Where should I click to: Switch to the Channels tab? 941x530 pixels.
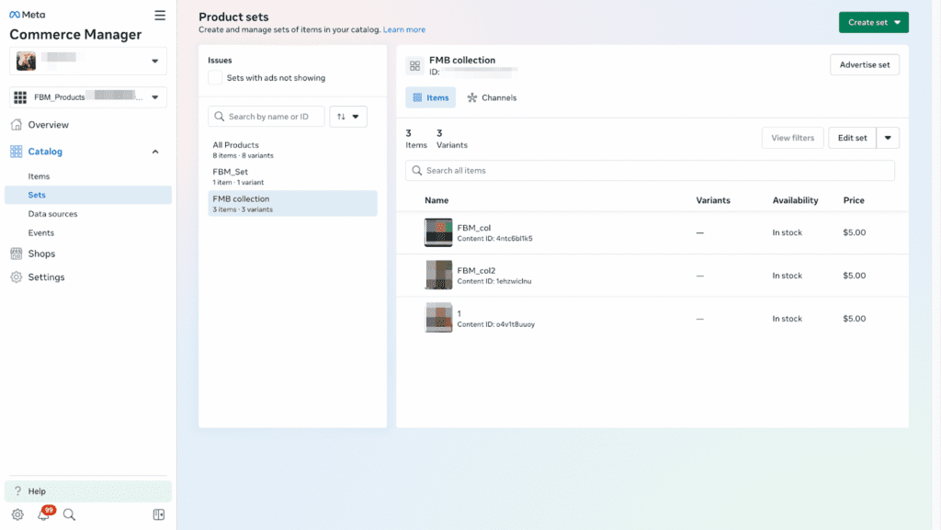492,97
